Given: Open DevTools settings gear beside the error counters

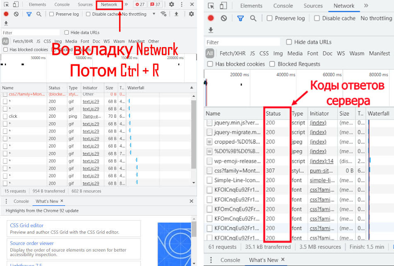Looking at the screenshot, I should pos(171,5).
